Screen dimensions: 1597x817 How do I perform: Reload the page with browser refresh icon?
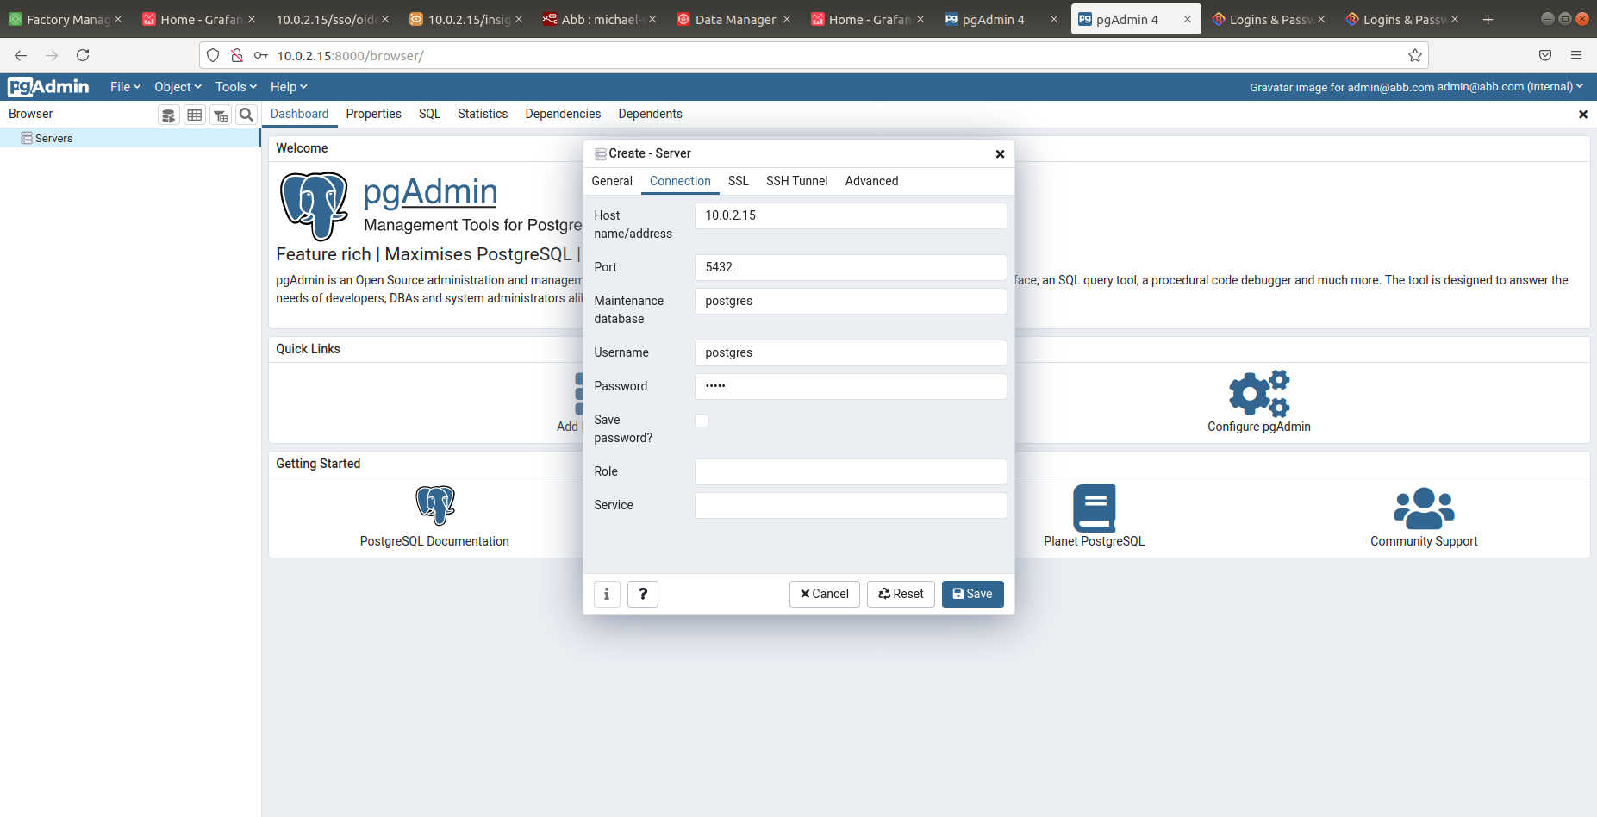click(x=83, y=55)
